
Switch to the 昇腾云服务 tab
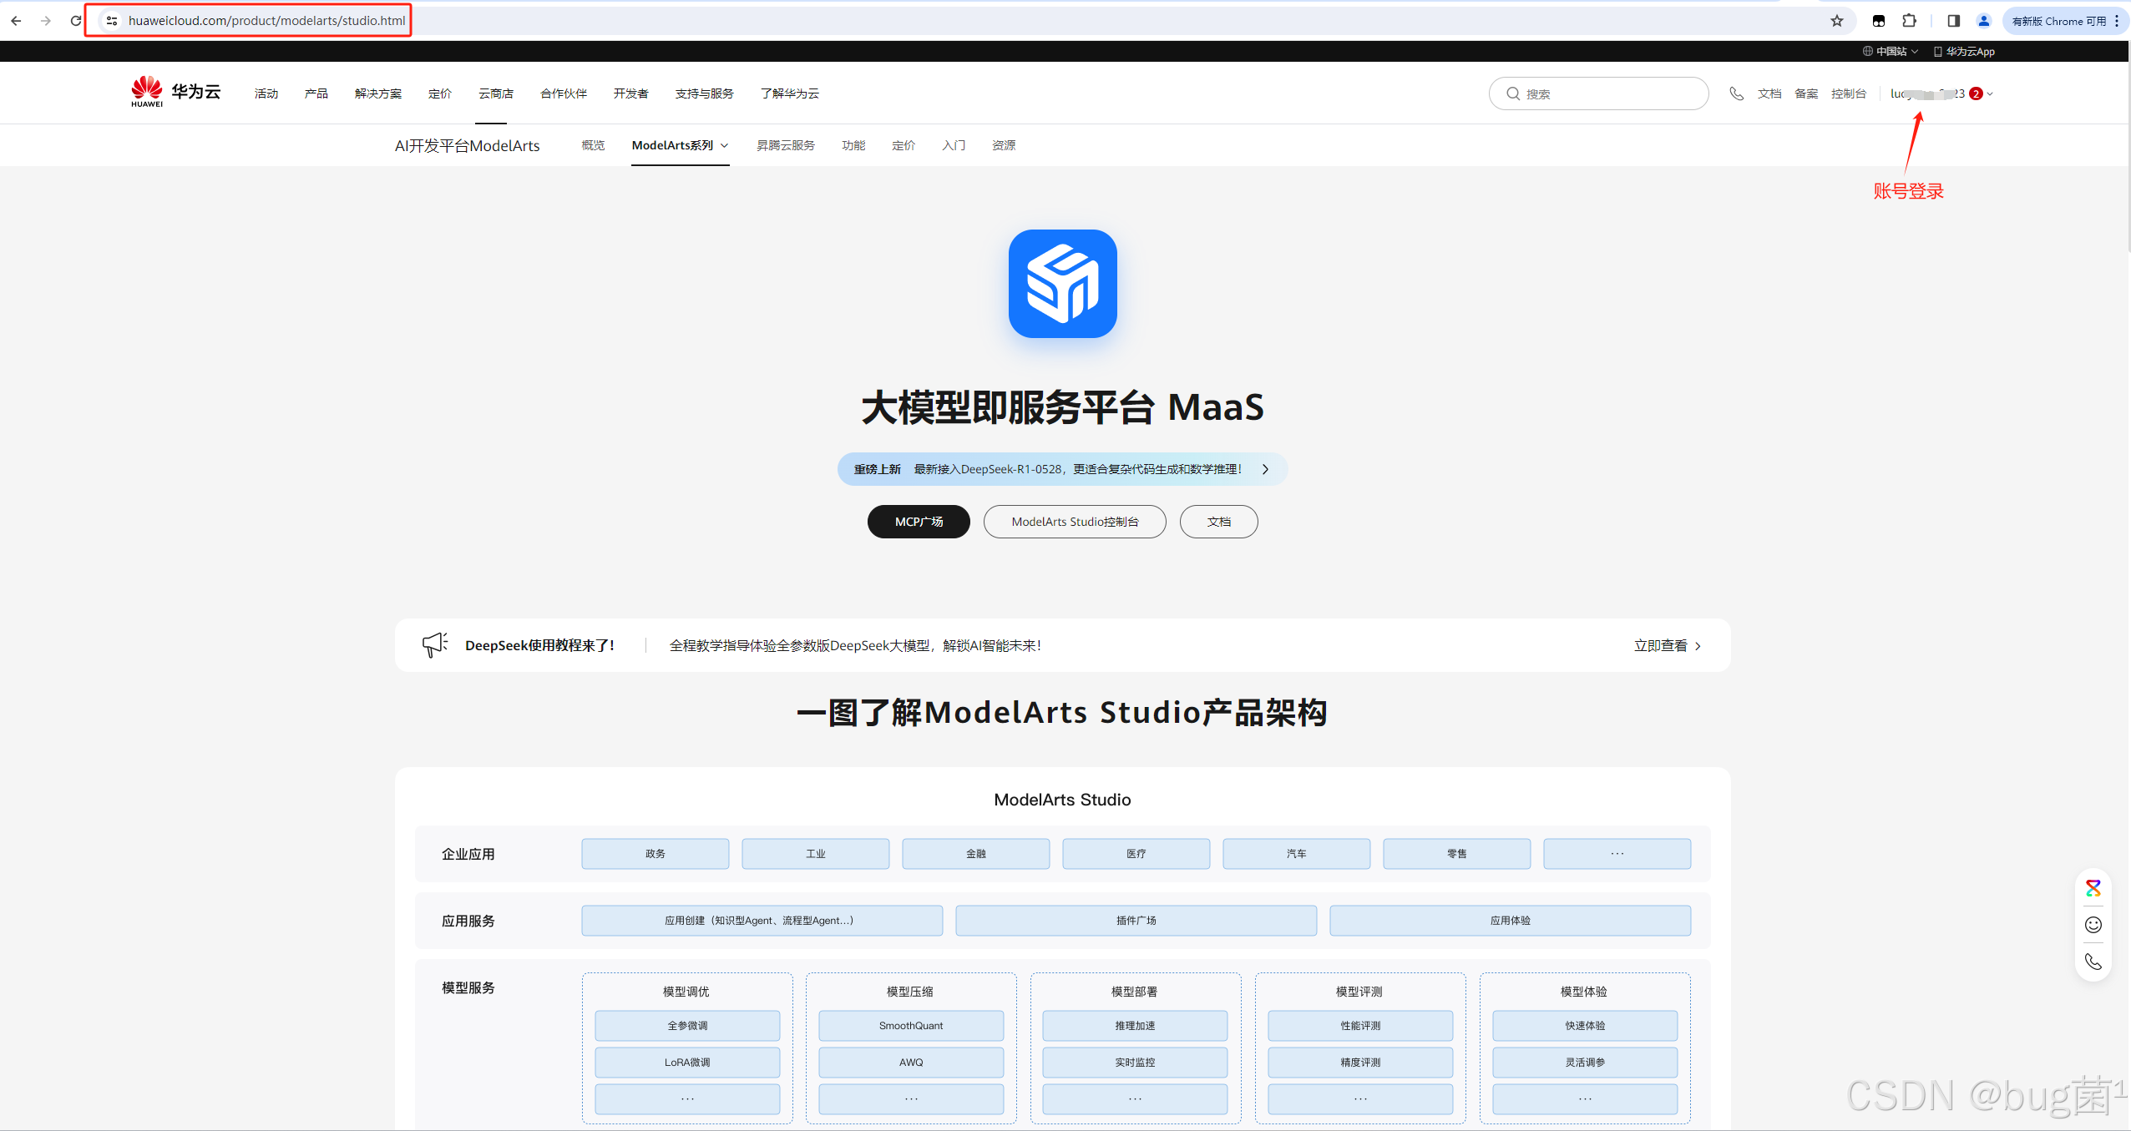pos(786,145)
